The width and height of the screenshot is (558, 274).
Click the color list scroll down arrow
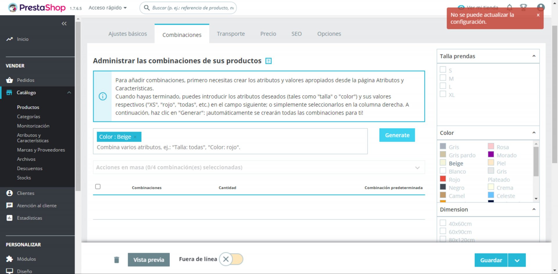click(x=536, y=199)
